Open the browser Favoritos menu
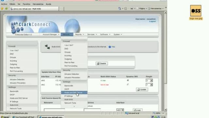This screenshot has height=118, width=209. (26, 4)
